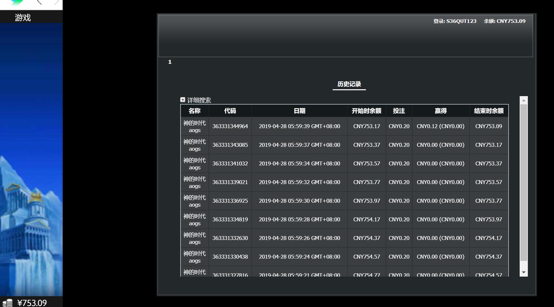554x307 pixels.
Task: Click the 余额: CNY753.09 header label
Action: coord(505,21)
